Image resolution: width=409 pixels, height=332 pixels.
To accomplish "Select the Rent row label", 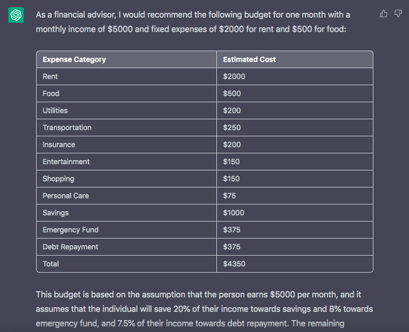I will tap(50, 76).
